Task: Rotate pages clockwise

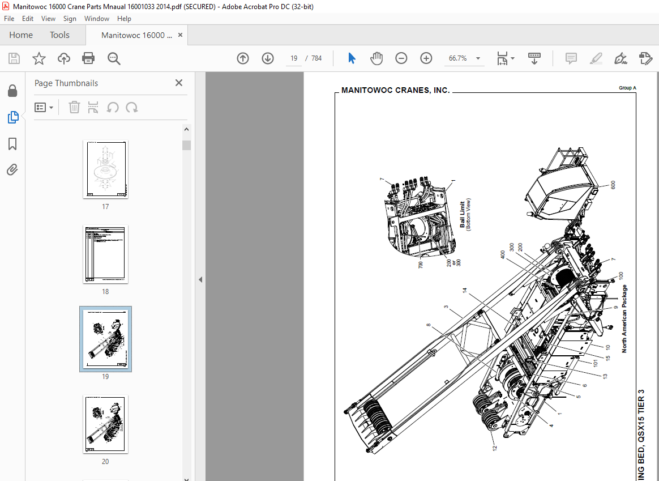Action: tap(131, 107)
